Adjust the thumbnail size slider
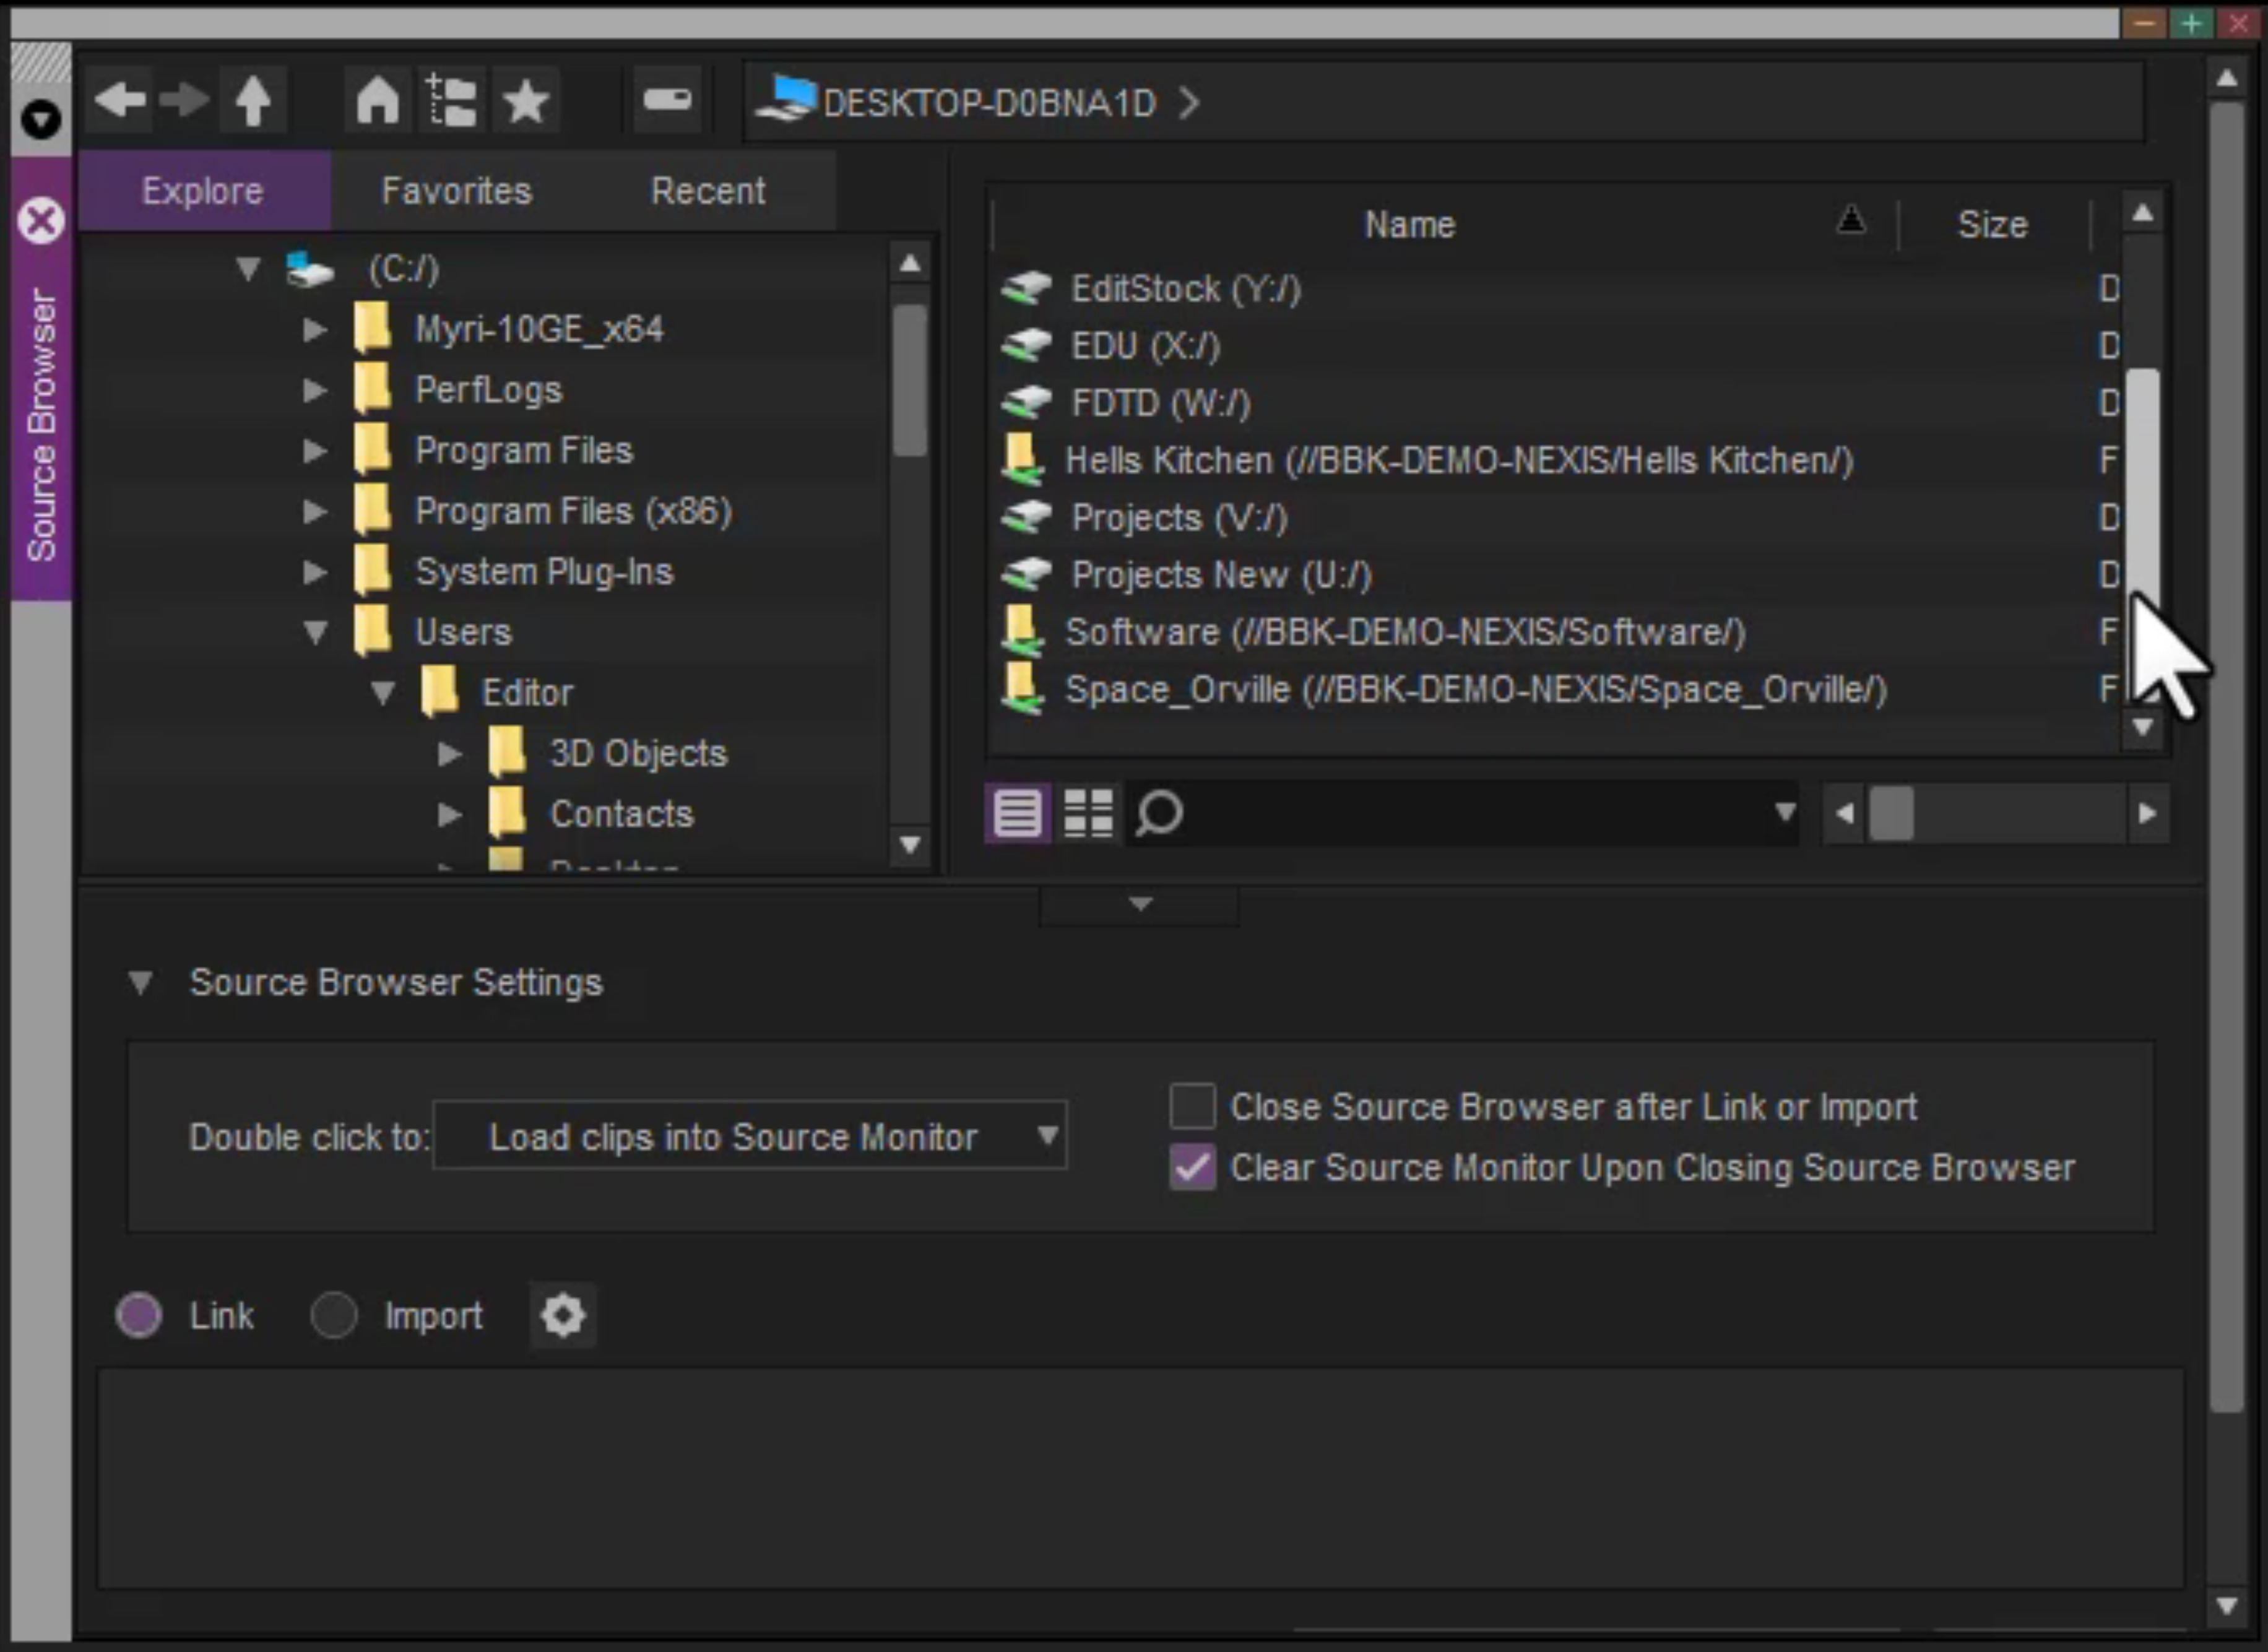The width and height of the screenshot is (2268, 1652). click(1893, 813)
